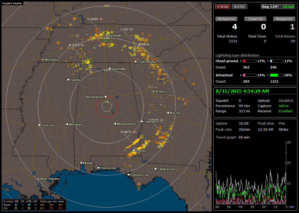This screenshot has width=299, height=213.
Task: Click the Pensacola city marker dot
Action: tap(99, 168)
